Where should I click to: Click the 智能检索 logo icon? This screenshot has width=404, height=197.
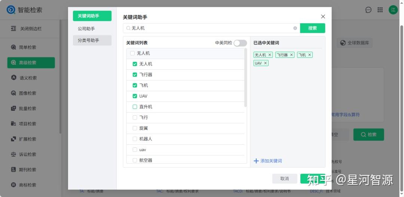point(11,10)
